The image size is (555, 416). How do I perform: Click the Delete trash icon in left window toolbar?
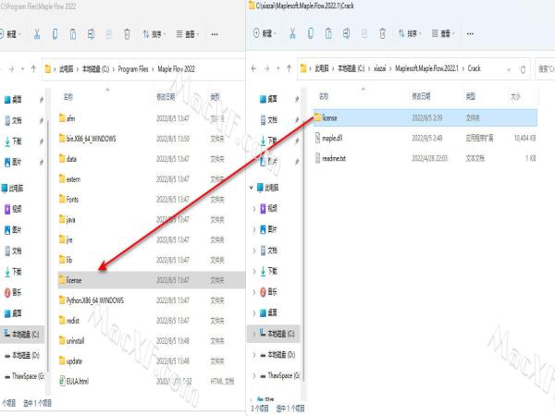[127, 34]
